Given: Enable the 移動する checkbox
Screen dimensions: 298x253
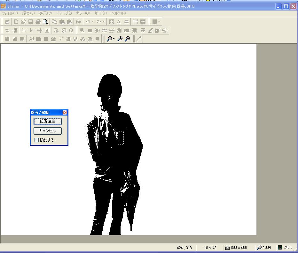Looking at the screenshot, I should pos(36,140).
